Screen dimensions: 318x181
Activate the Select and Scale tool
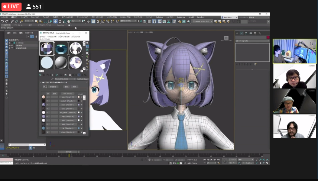tap(64, 21)
